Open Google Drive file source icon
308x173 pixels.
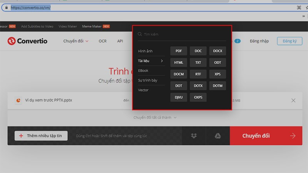coord(218,136)
